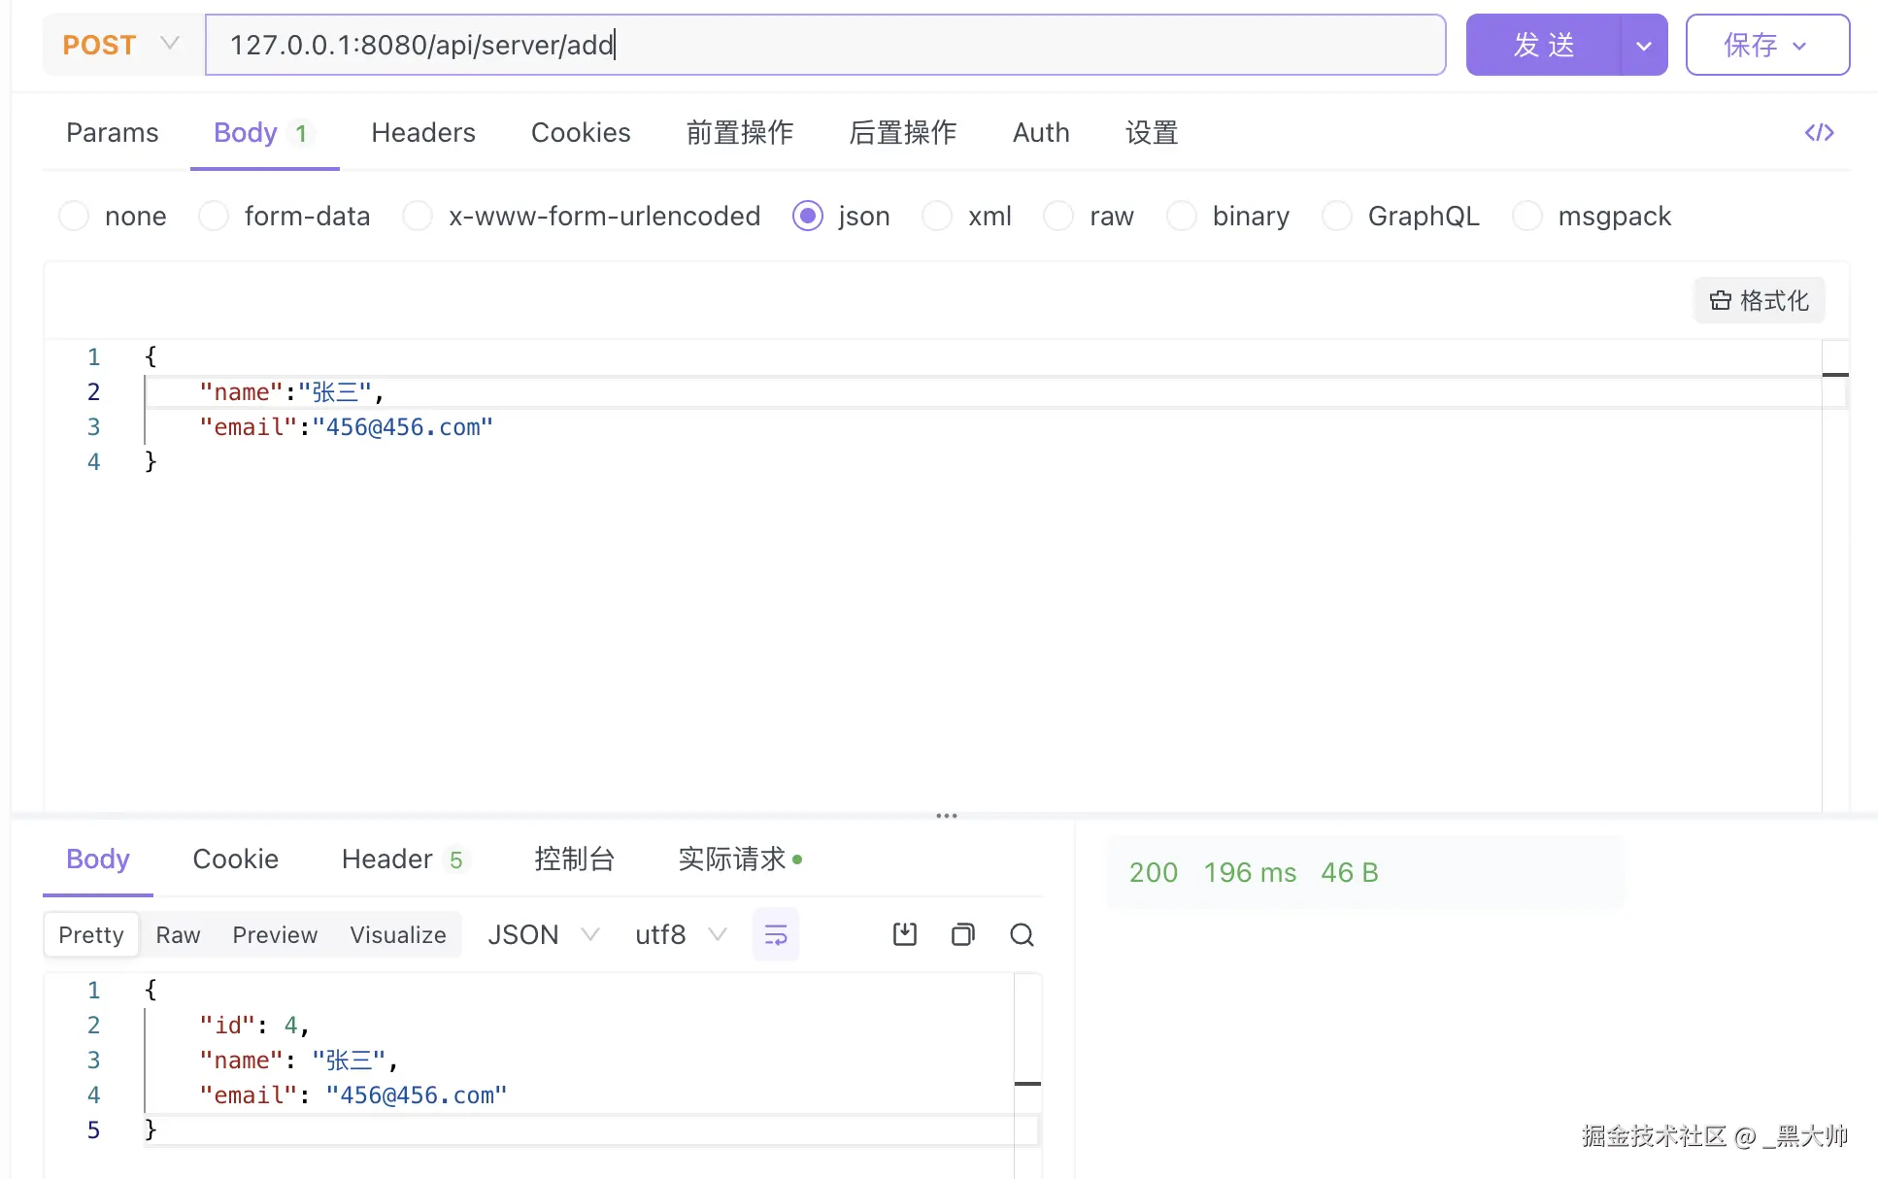Click into the request URL field

point(825,45)
